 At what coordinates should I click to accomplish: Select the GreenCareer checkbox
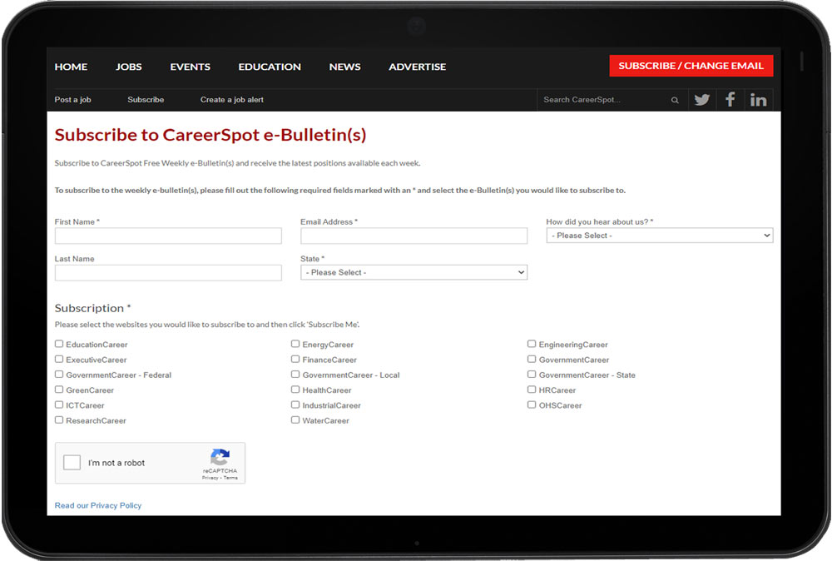[59, 390]
